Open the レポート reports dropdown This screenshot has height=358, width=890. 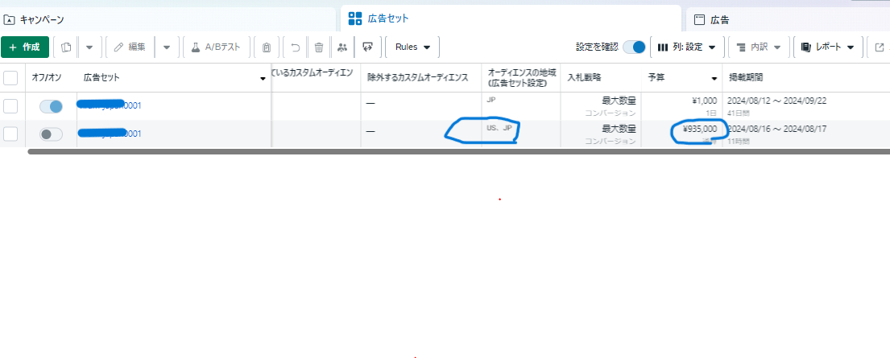click(827, 47)
